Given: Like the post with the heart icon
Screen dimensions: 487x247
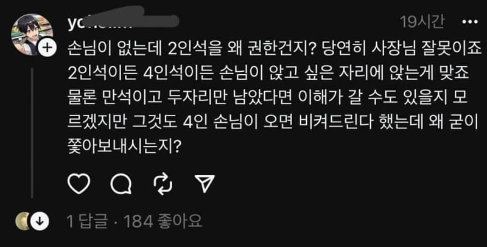Looking at the screenshot, I should click(79, 184).
